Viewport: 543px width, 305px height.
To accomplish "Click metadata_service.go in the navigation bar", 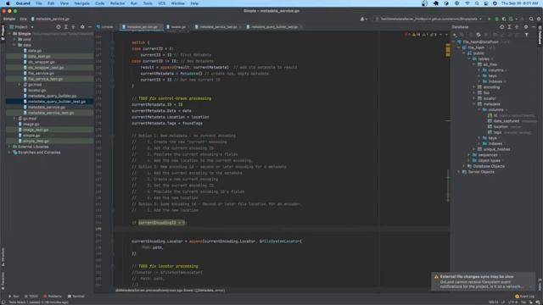I will [51, 19].
